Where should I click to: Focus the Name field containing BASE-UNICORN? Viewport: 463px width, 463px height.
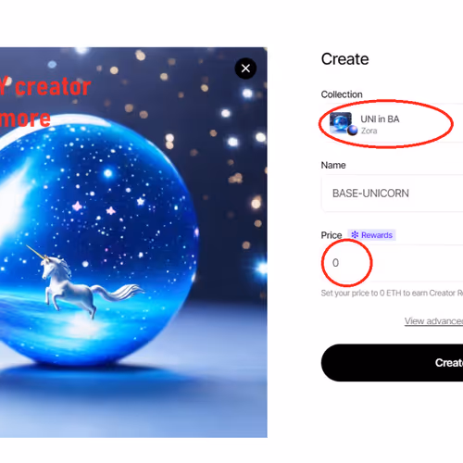point(392,194)
